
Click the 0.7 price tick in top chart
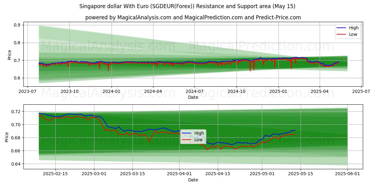[x=17, y=60]
